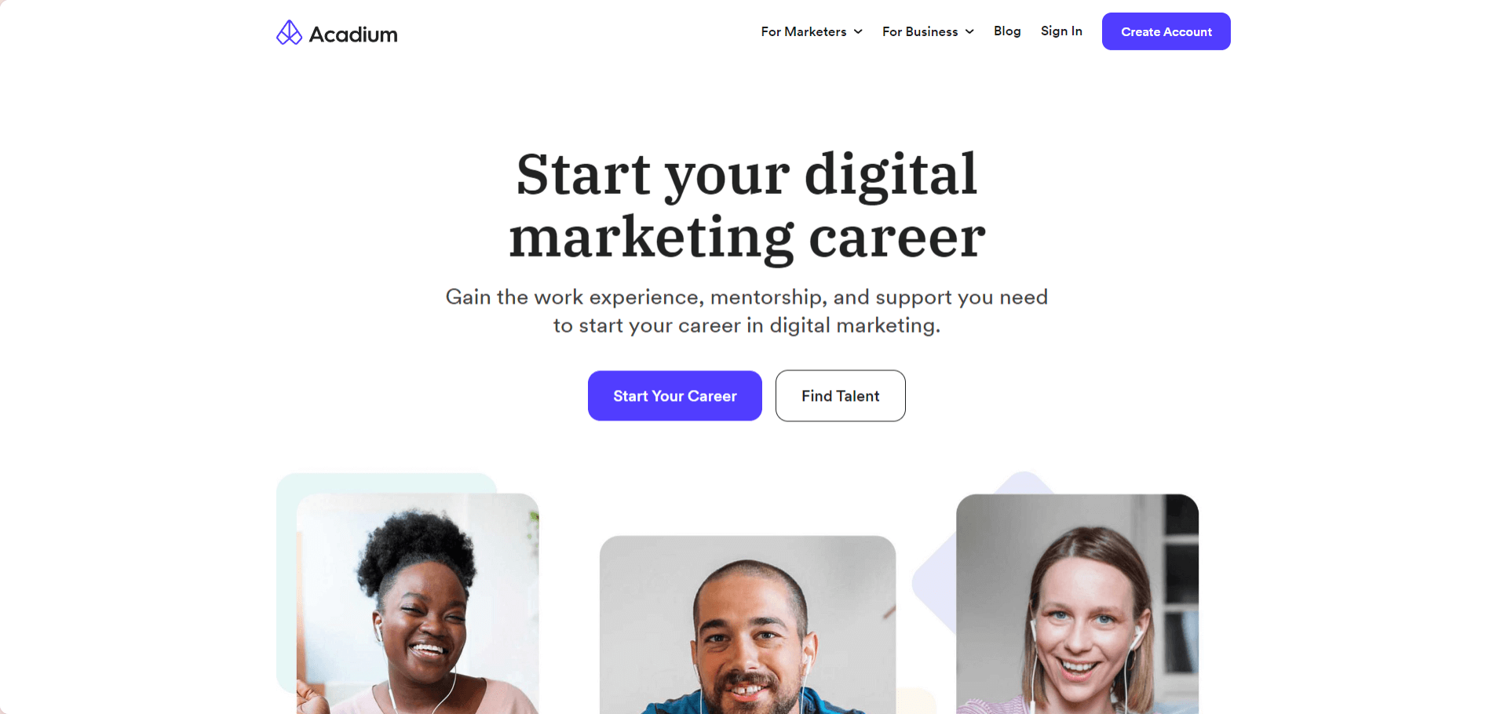
Task: Go to the Blog page
Action: pos(1007,31)
